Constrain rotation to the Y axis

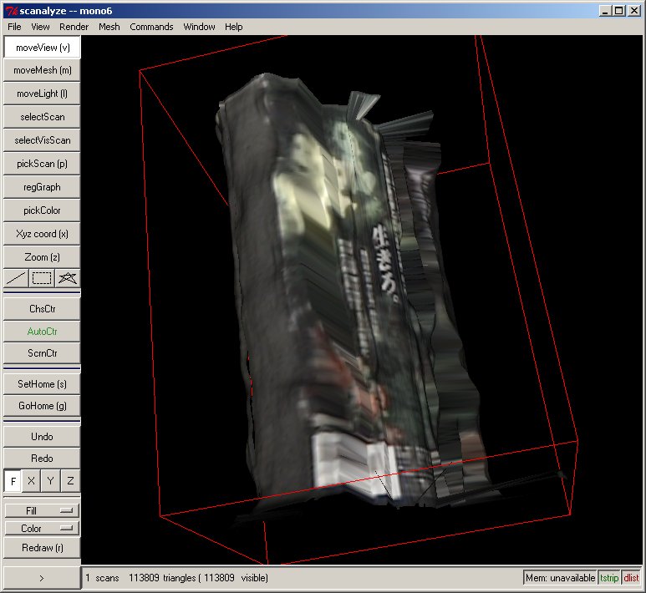coord(51,481)
